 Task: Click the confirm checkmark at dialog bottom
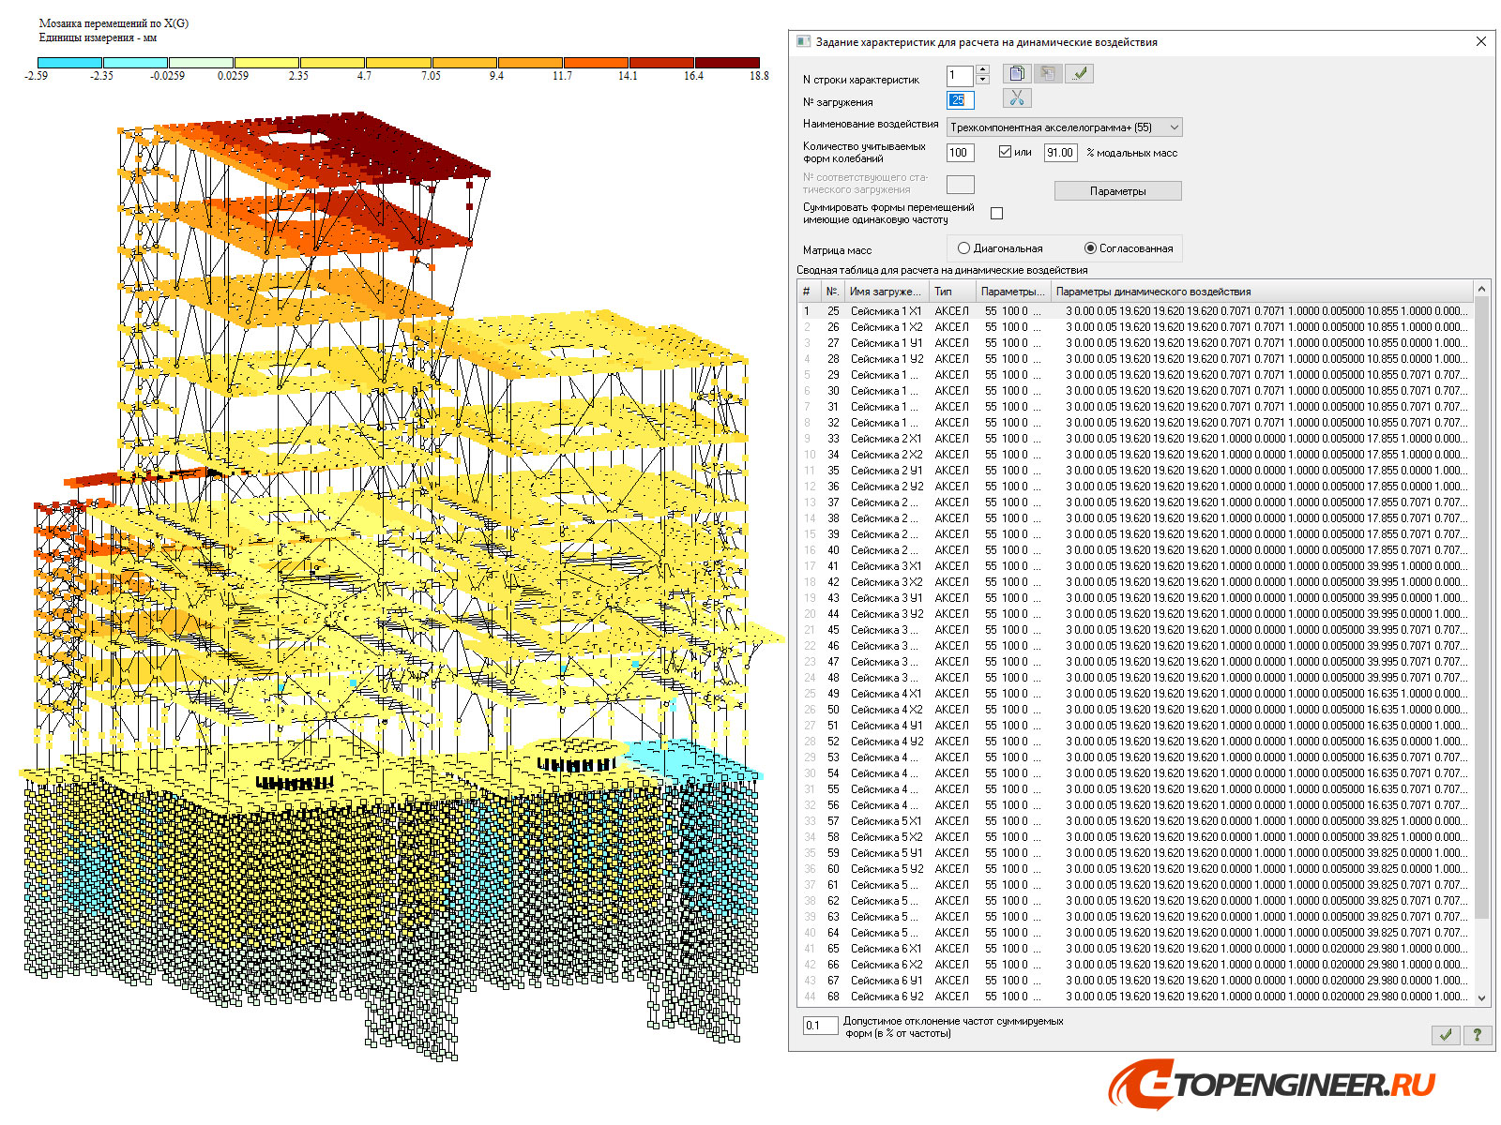[x=1445, y=1035]
